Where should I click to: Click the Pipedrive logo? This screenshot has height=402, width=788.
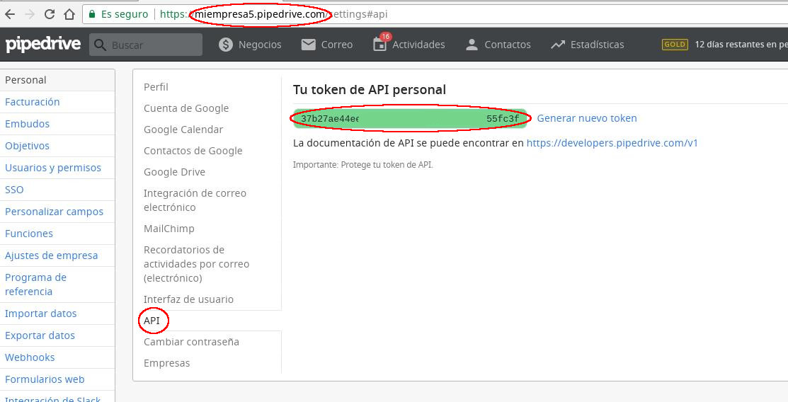pos(43,45)
